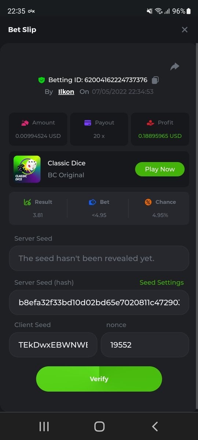Tap the Payout wallet icon
Screen dimensions: 198x440
[88, 123]
